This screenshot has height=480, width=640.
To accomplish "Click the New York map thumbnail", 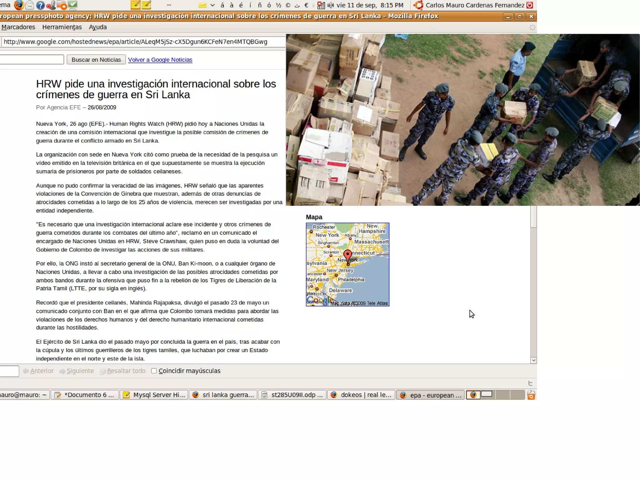I will (x=347, y=265).
